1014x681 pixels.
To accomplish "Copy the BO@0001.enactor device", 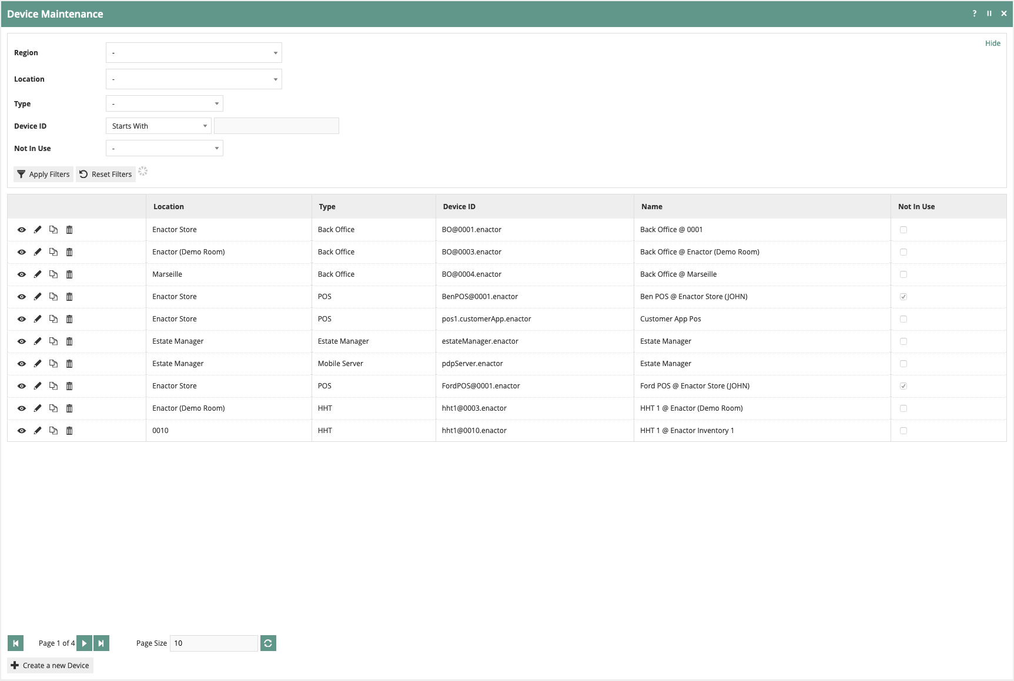I will tap(53, 230).
